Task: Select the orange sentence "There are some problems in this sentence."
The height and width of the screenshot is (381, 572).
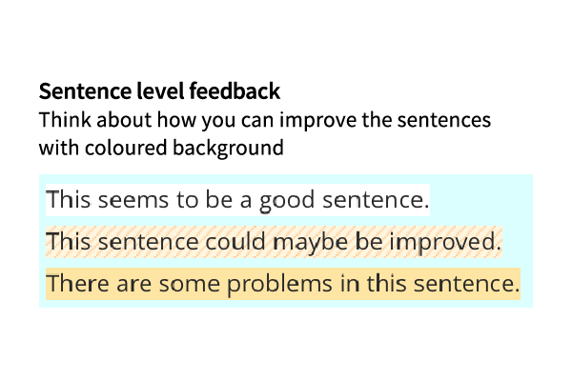Action: point(282,284)
